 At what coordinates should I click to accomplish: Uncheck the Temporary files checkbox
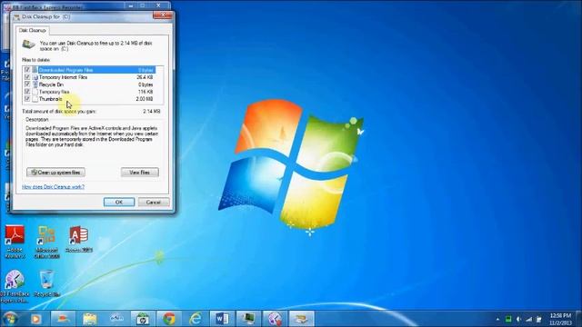[27, 91]
